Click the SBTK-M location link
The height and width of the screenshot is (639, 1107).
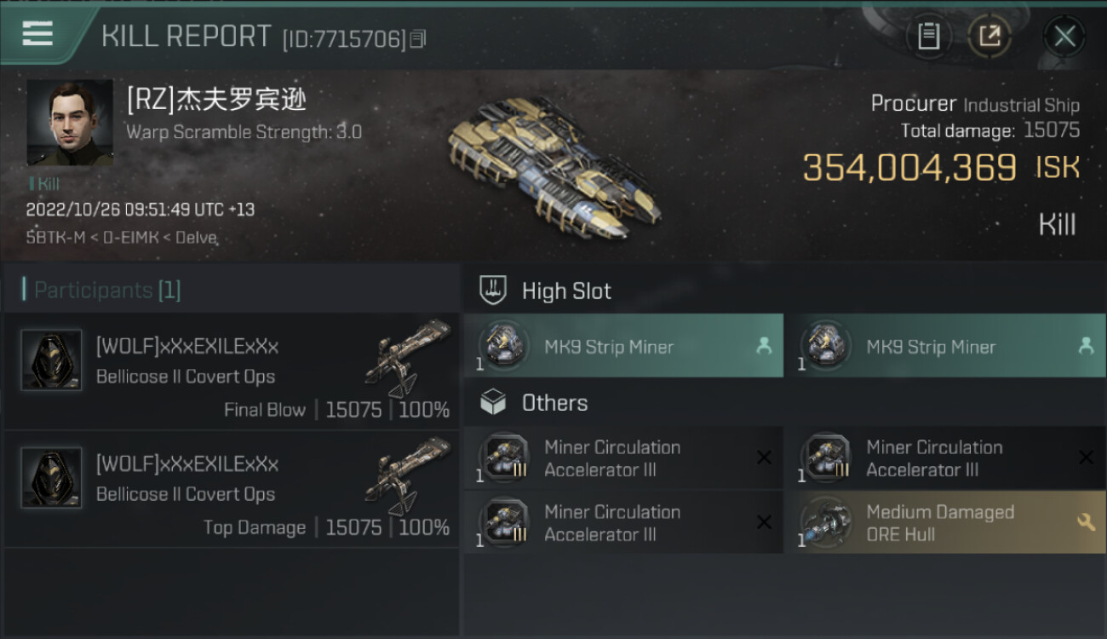click(56, 238)
